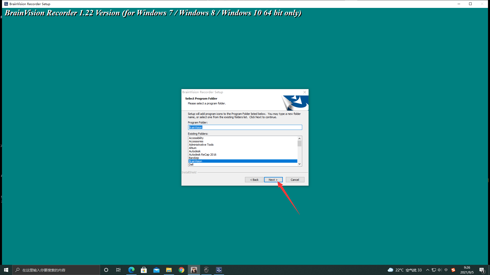
Task: Switch input language via the 中 indicator
Action: point(446,270)
